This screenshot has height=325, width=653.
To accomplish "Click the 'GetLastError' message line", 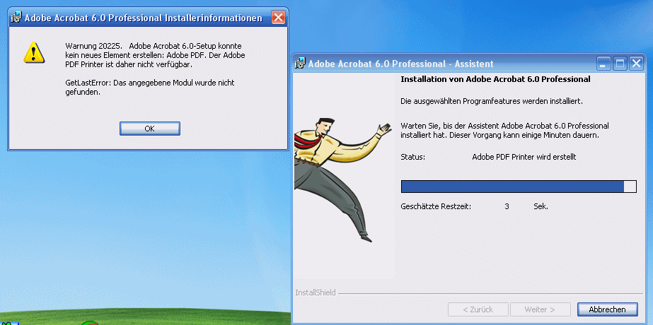I will coord(150,88).
